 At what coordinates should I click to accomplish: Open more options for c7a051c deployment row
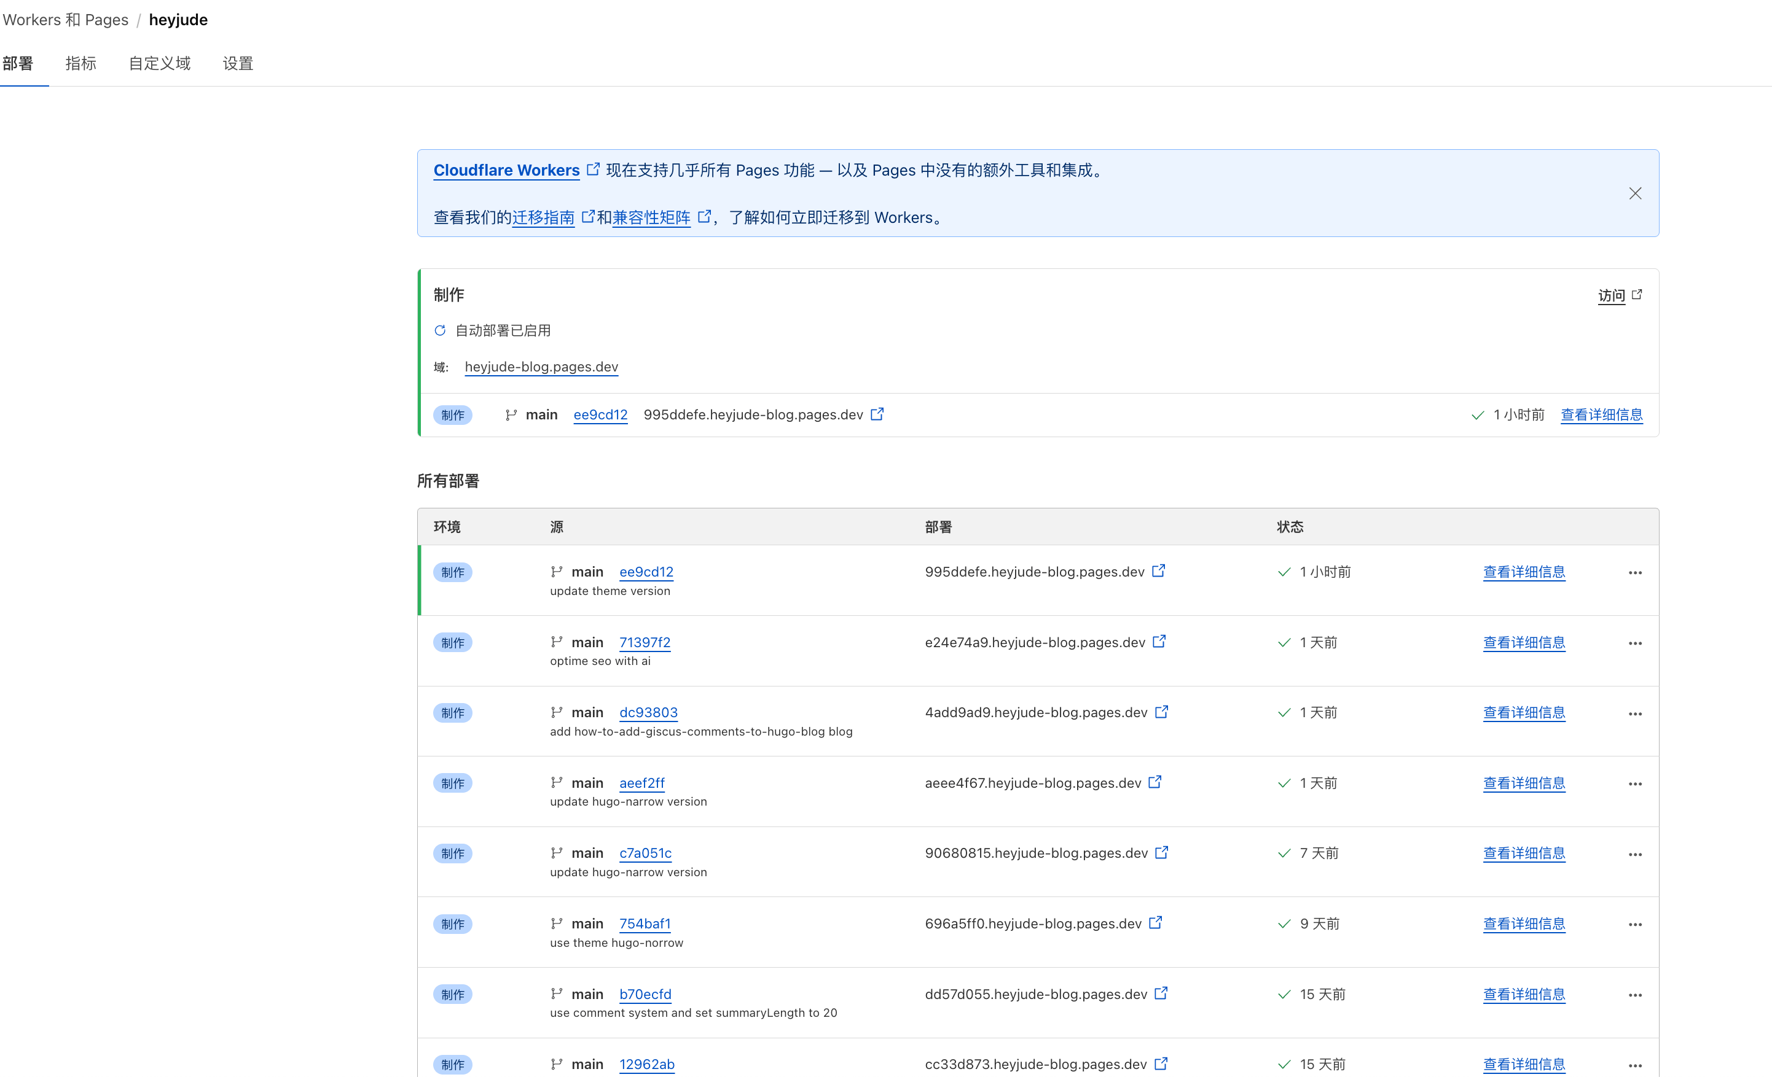tap(1634, 854)
